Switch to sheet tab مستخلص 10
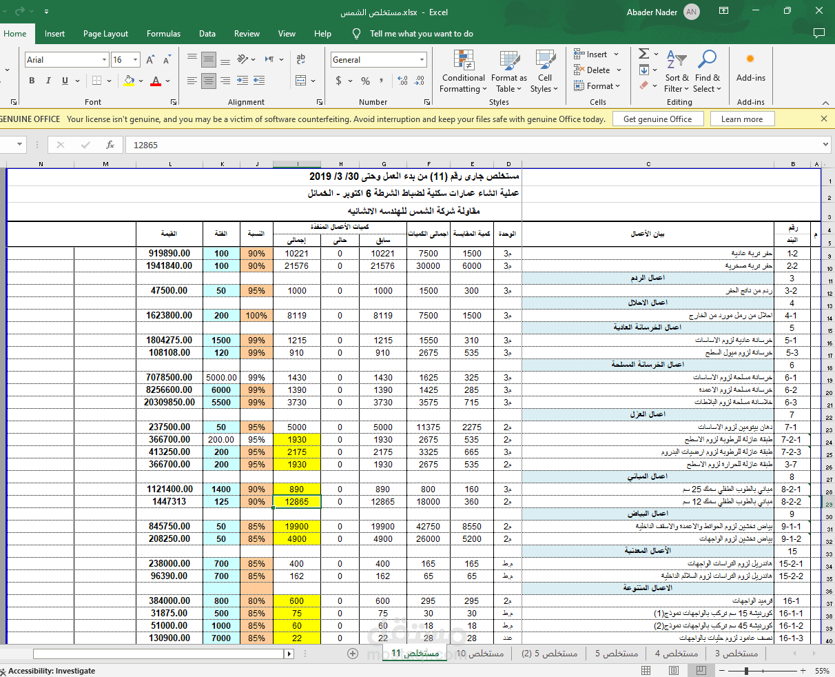Image resolution: width=835 pixels, height=677 pixels. click(x=480, y=653)
